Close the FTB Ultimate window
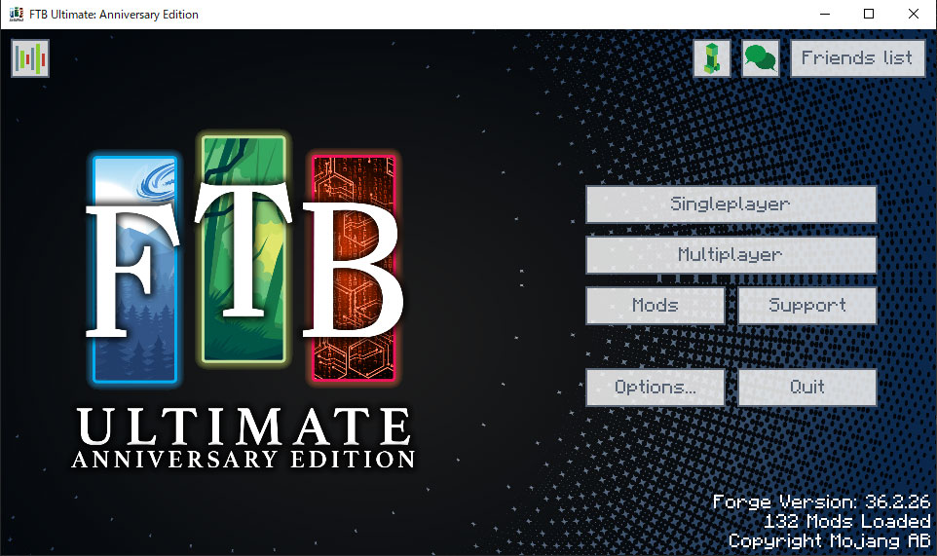The image size is (937, 556). (x=913, y=14)
